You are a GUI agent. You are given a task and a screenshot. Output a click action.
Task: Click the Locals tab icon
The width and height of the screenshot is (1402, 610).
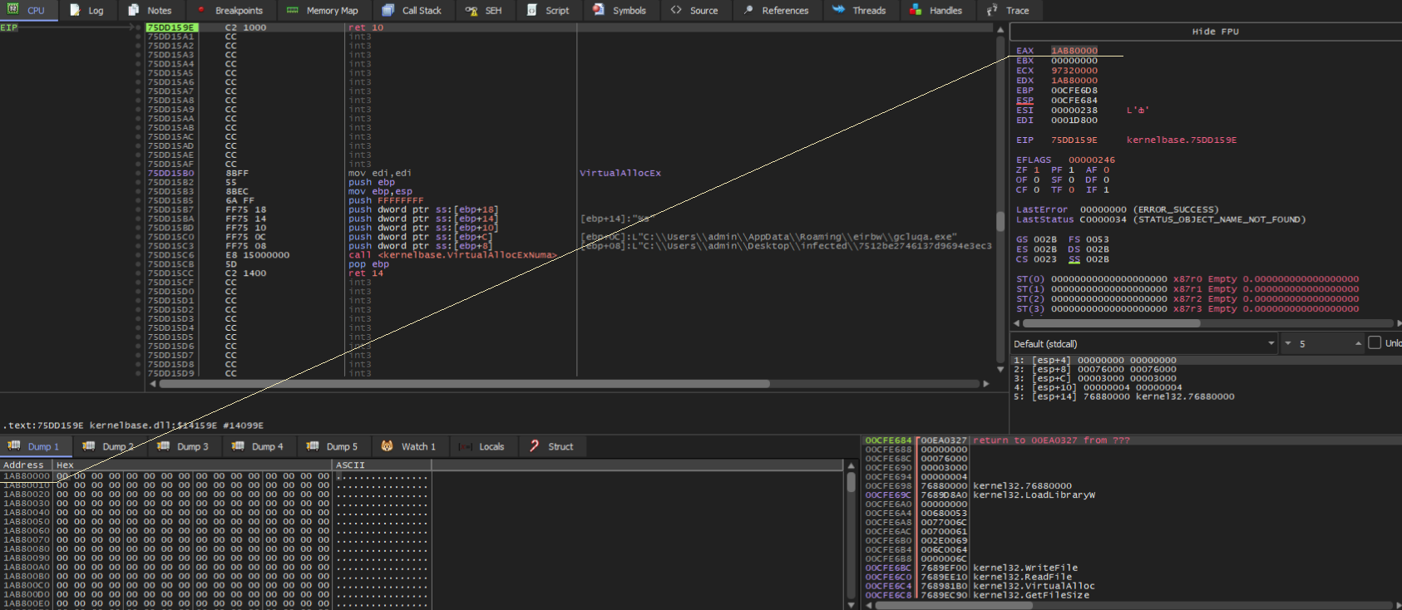click(x=466, y=446)
